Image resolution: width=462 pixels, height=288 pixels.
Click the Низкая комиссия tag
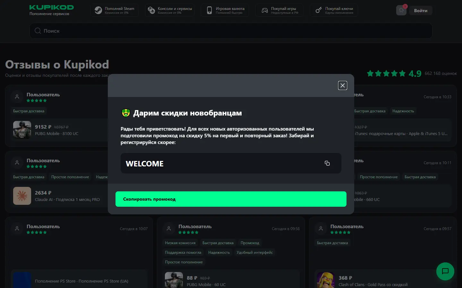180,243
